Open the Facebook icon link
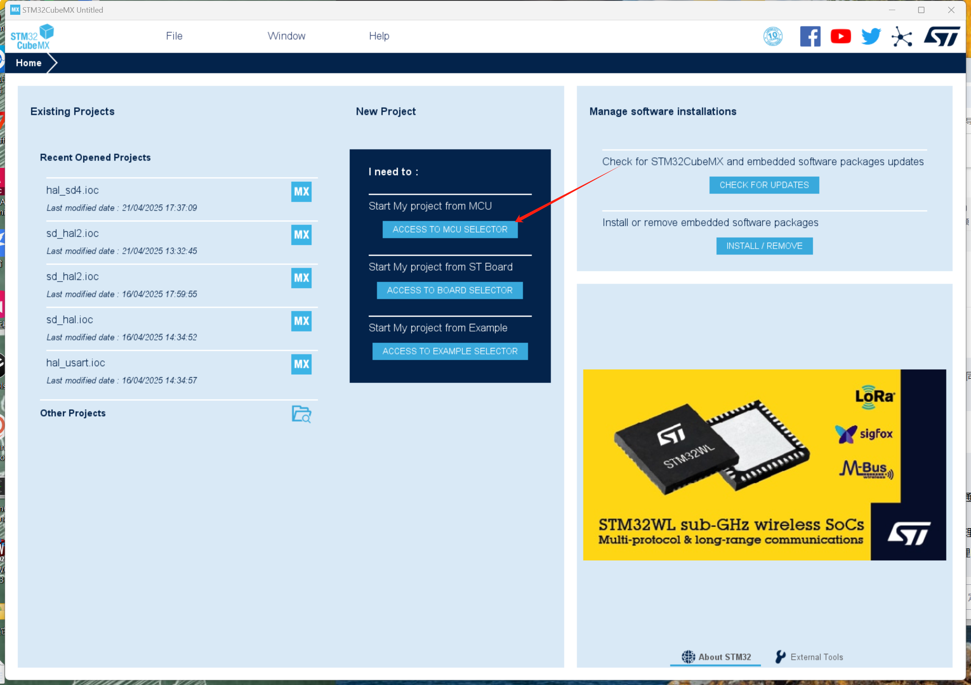 pos(810,36)
